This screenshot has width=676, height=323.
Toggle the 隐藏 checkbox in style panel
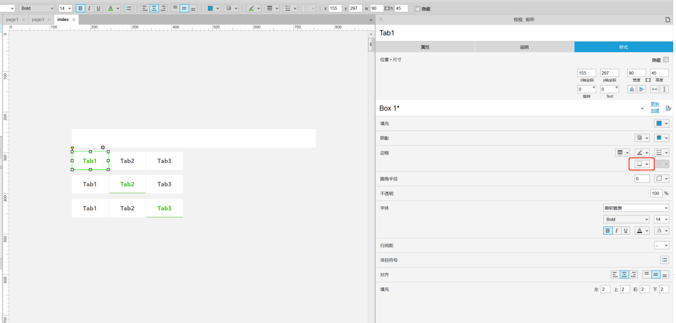point(666,60)
